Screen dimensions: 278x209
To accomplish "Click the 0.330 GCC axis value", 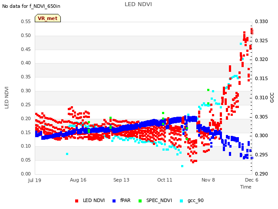I will coord(261,21).
